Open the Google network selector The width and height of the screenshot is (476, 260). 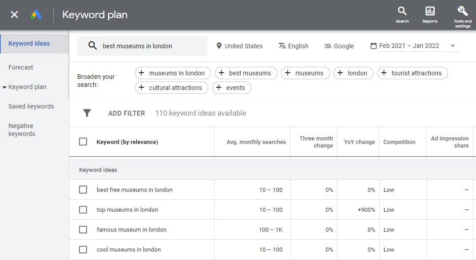click(x=339, y=46)
